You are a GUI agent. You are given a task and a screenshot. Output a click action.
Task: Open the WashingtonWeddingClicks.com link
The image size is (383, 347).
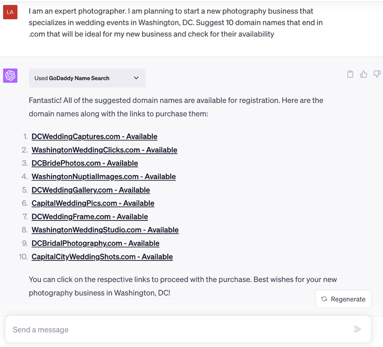[104, 150]
